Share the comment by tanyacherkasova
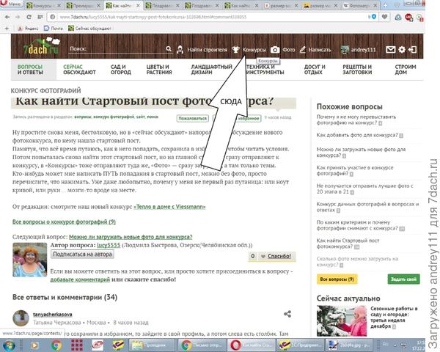The height and width of the screenshot is (352, 440). point(287,315)
